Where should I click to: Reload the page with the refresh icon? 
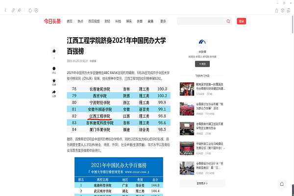coord(30,10)
